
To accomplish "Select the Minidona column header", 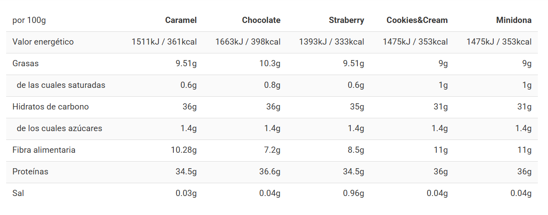I will pos(514,20).
